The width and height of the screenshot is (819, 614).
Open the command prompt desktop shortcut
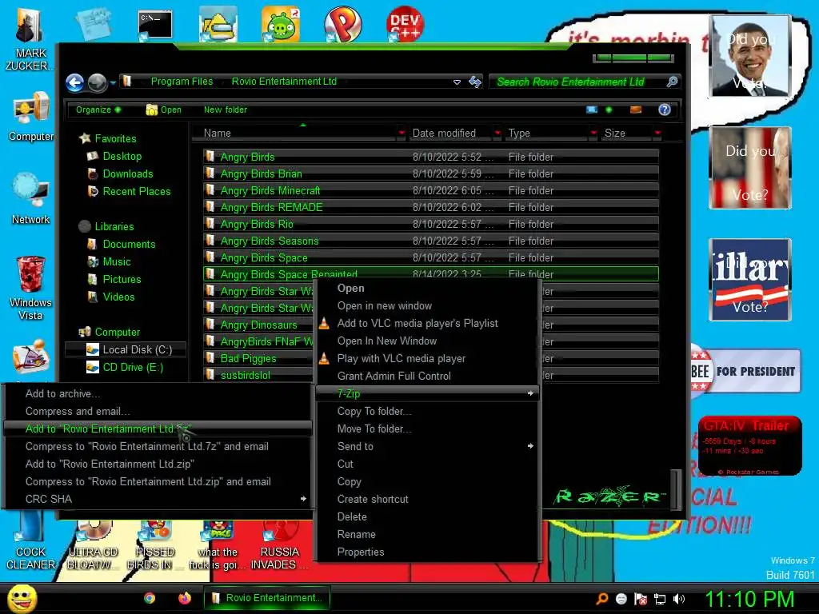155,25
